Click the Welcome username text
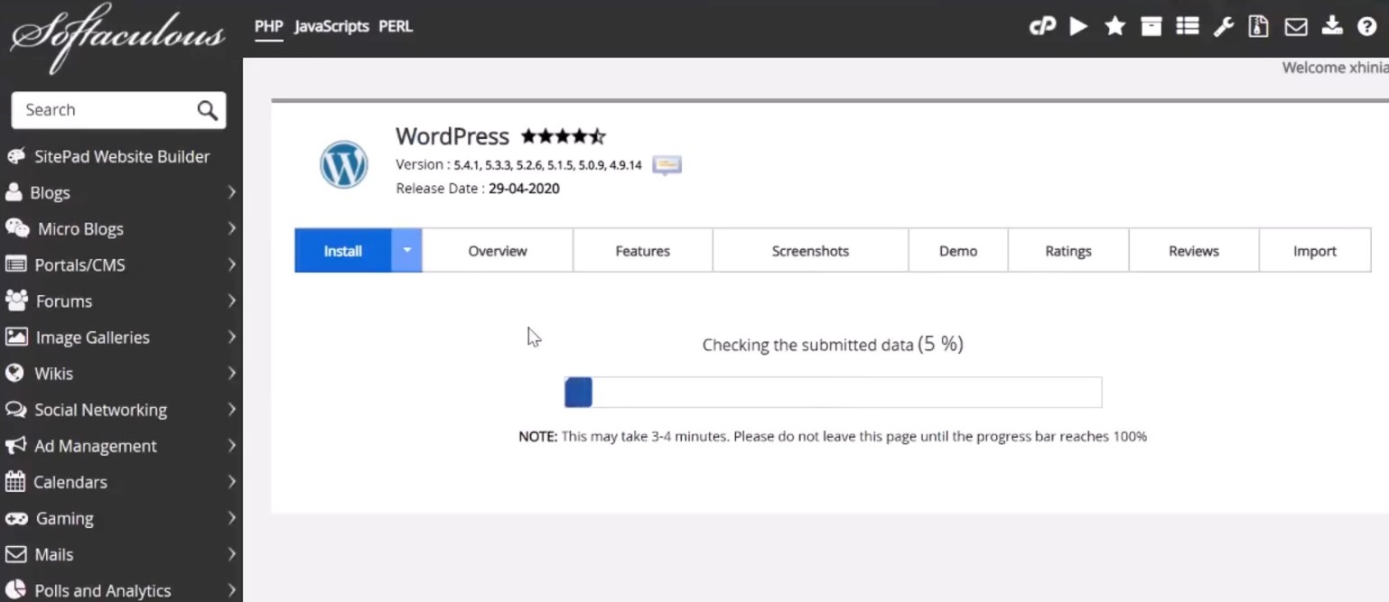 click(1335, 68)
